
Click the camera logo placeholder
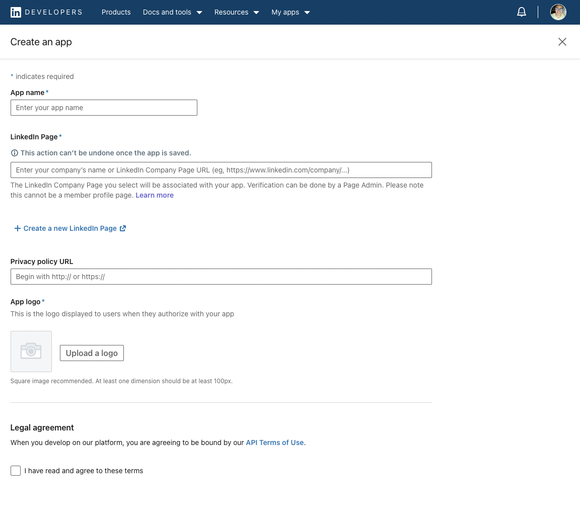click(x=31, y=351)
